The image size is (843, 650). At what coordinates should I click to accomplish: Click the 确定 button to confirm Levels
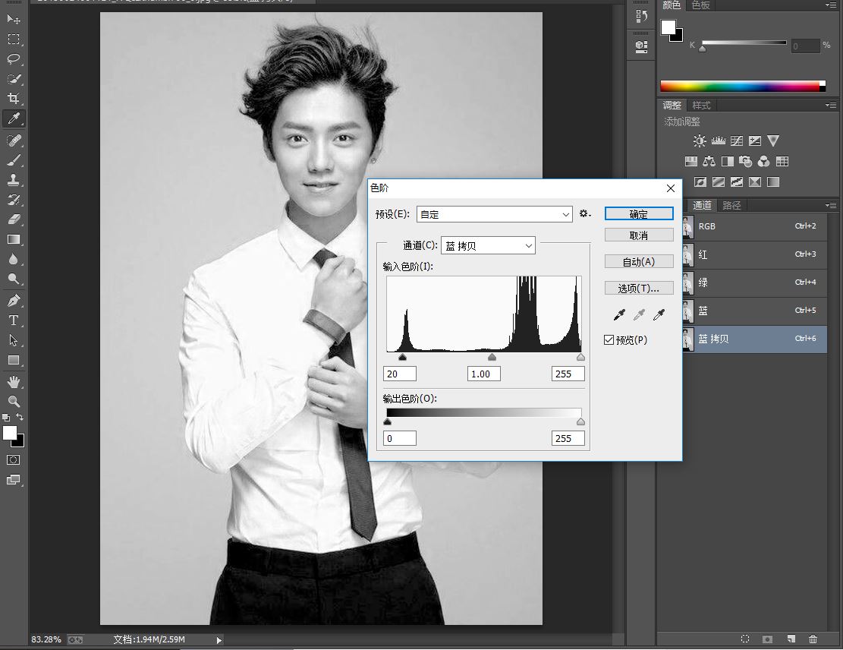click(x=639, y=214)
